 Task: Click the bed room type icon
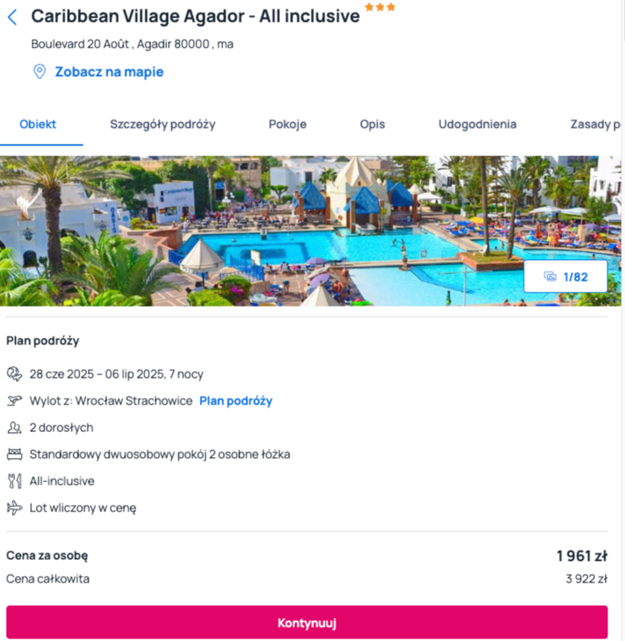(x=15, y=454)
